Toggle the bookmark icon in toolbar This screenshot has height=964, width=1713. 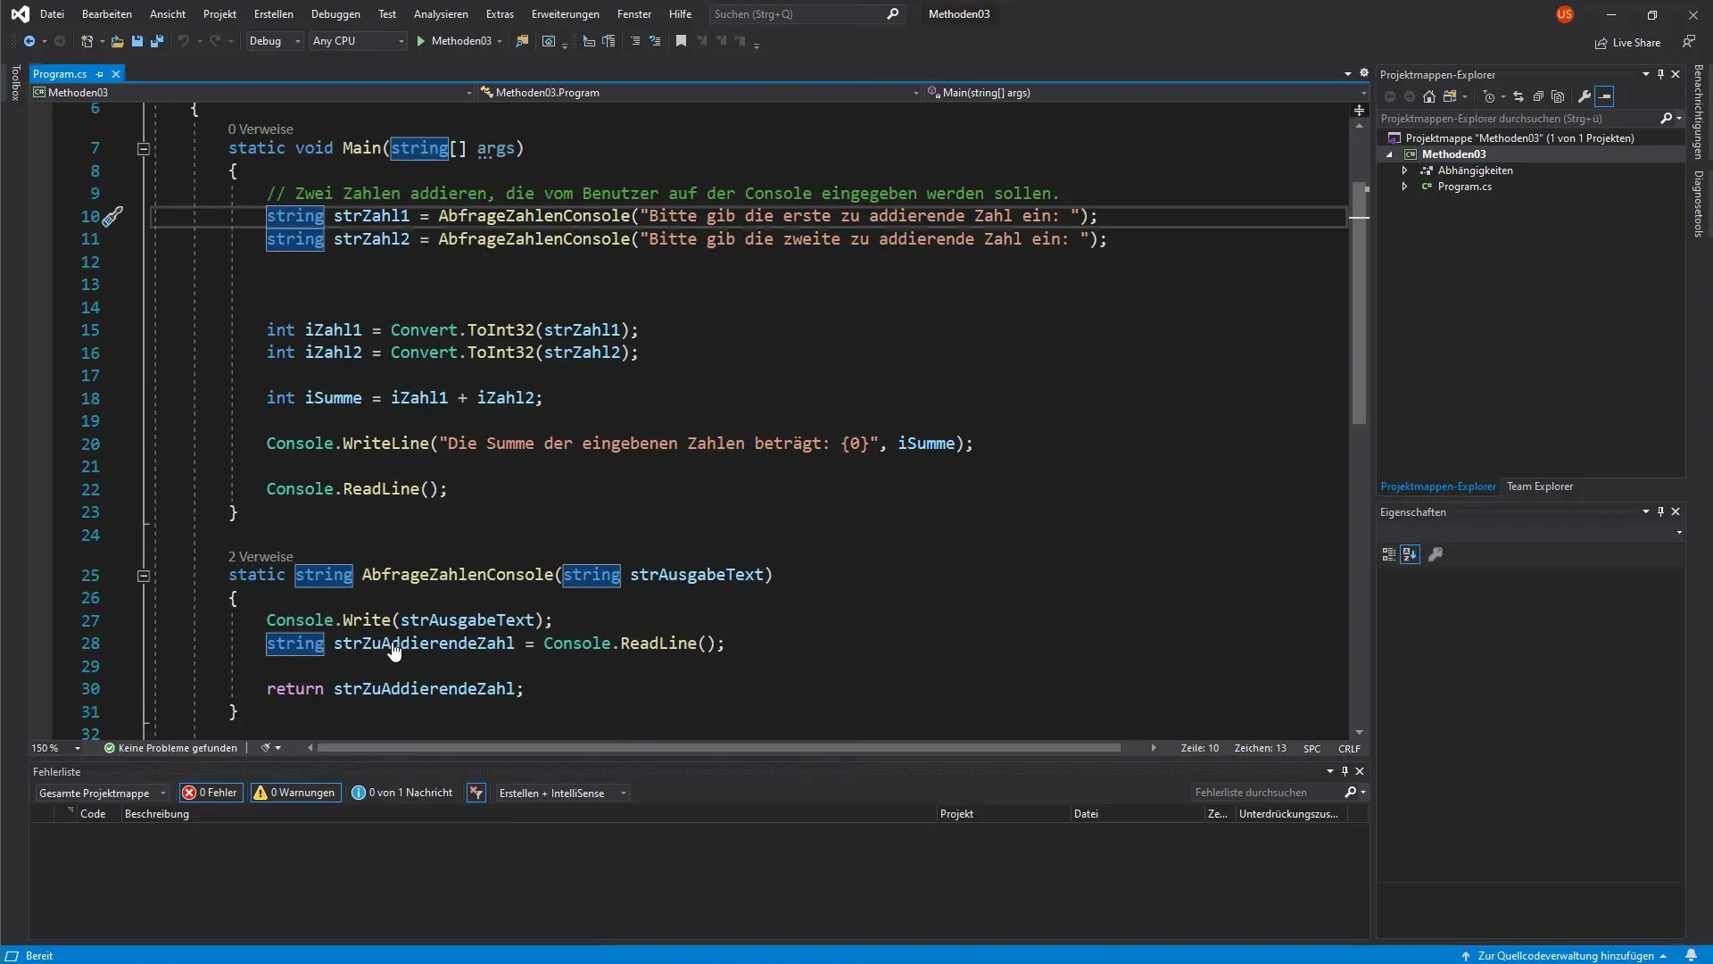(x=681, y=41)
